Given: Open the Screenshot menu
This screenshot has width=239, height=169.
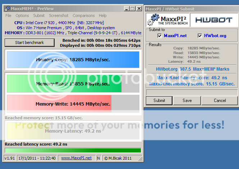Looking at the screenshot, I should coord(59,15).
